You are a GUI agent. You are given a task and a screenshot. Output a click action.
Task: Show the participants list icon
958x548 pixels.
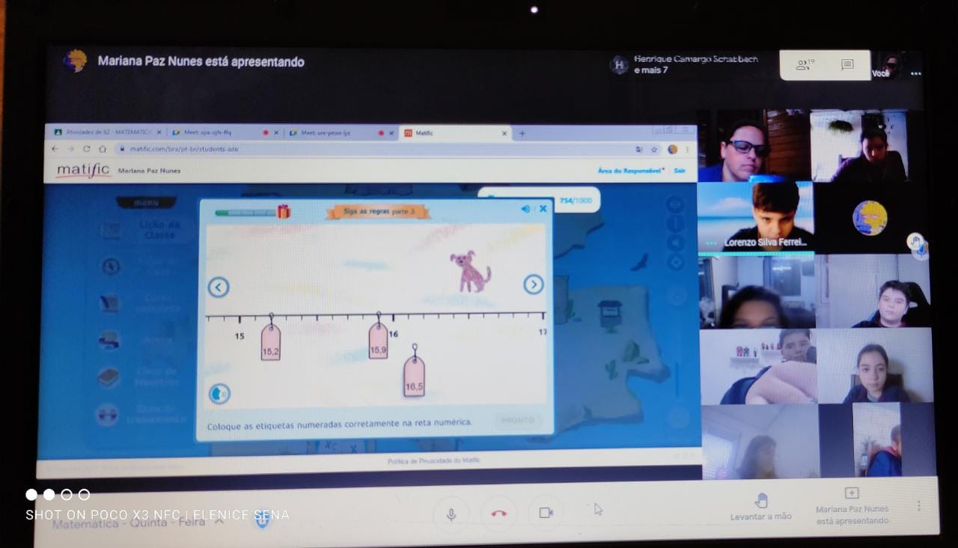coord(804,65)
